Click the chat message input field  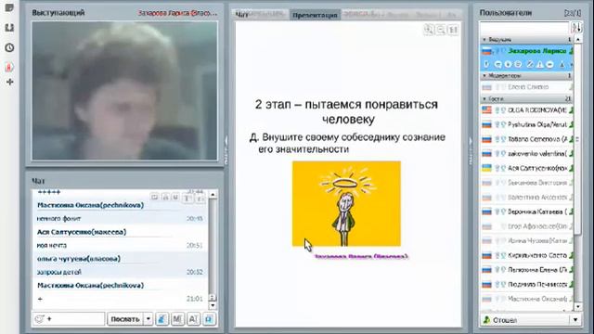[69, 319]
